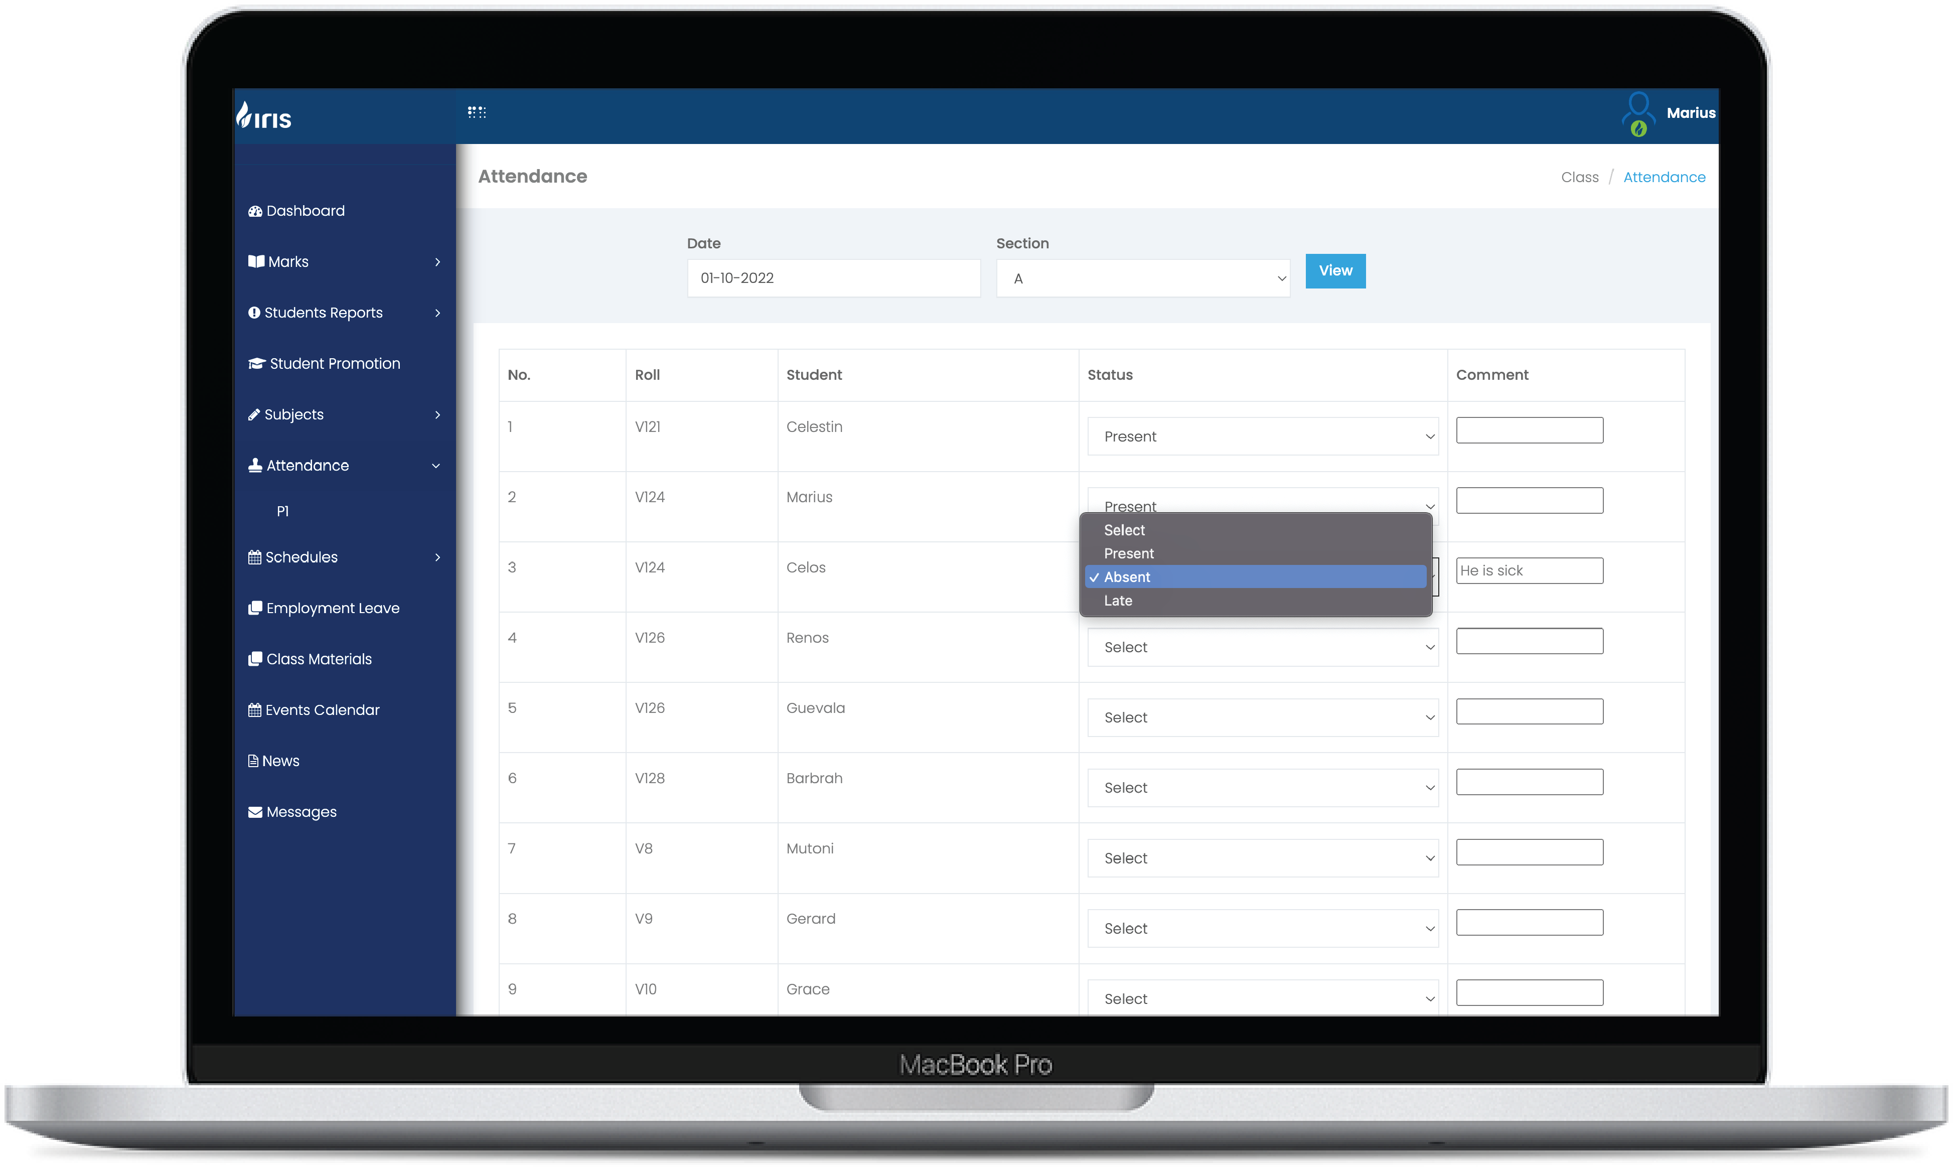
Task: Open the Section dropdown
Action: 1142,278
